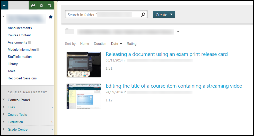
Task: Expand the Grade Centre section
Action: coord(17,129)
